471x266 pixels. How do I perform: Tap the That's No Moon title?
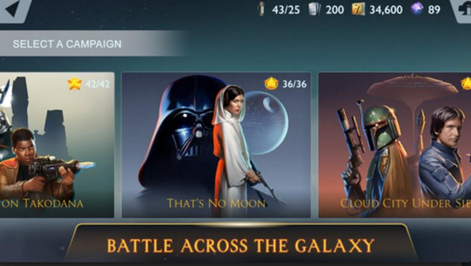click(216, 204)
